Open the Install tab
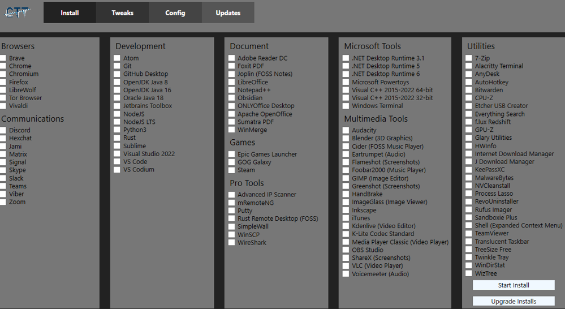The image size is (565, 309). [x=70, y=12]
